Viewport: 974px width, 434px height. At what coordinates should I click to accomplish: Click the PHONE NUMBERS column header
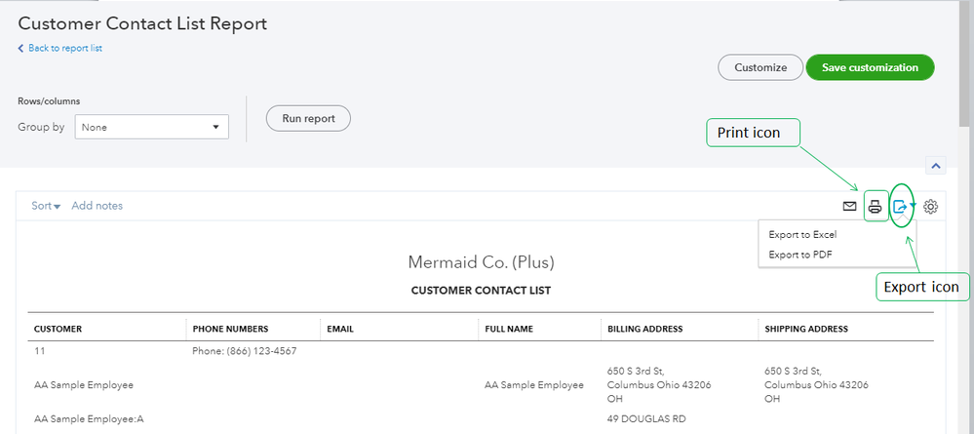click(x=230, y=329)
